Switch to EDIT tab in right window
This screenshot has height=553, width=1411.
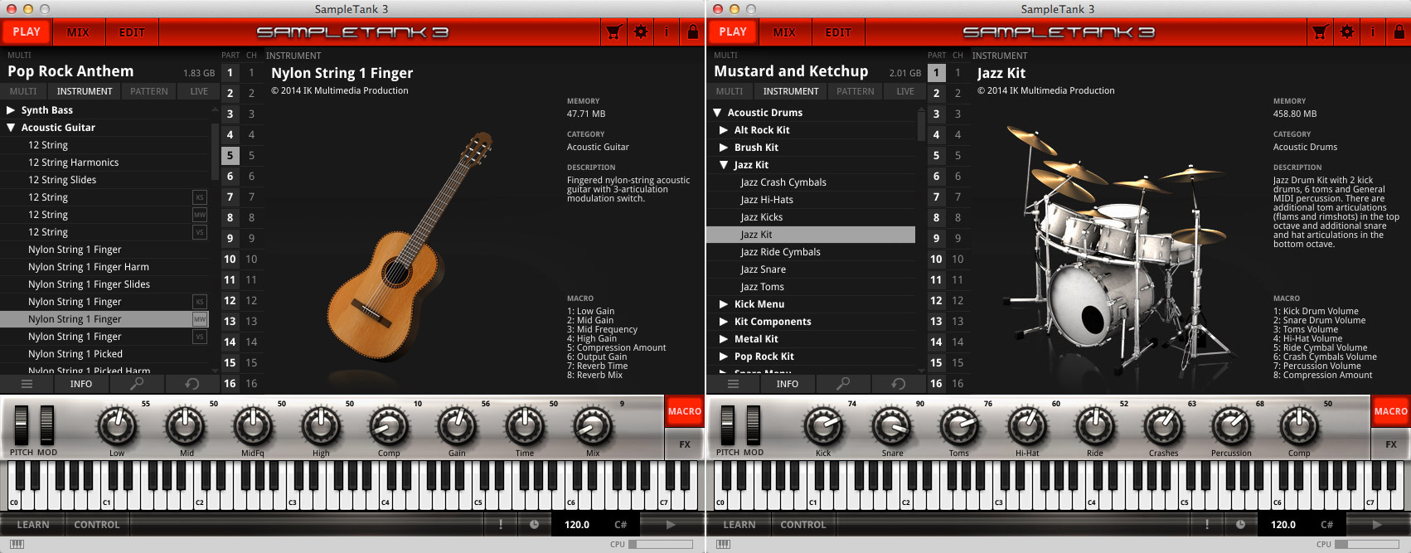pyautogui.click(x=838, y=32)
